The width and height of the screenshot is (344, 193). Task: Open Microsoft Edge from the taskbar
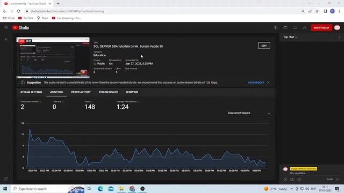click(101, 189)
